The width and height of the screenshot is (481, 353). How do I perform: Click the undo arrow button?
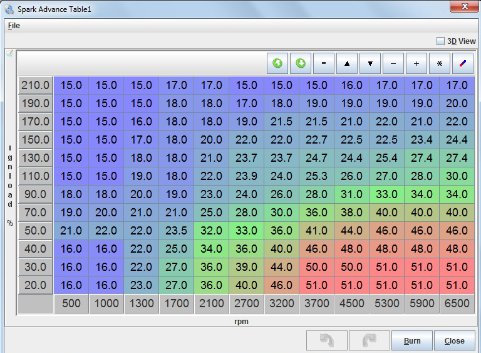[x=327, y=340]
